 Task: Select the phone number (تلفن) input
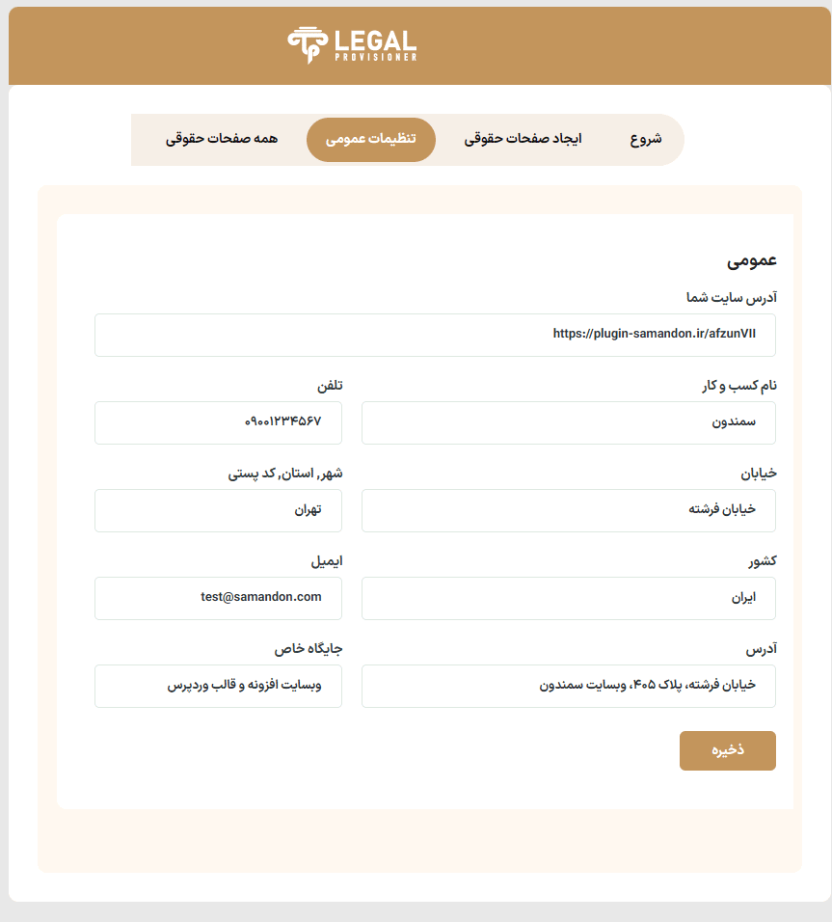[218, 422]
